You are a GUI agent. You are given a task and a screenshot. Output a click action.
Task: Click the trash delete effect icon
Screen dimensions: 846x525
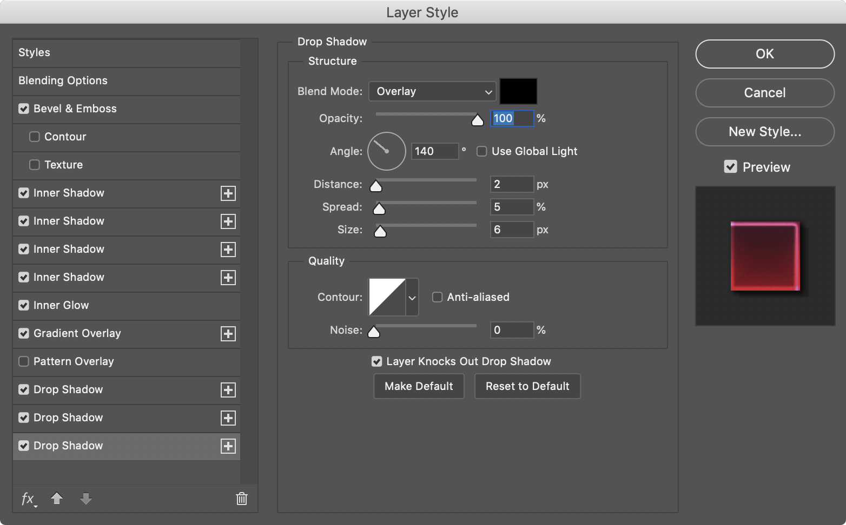[242, 499]
